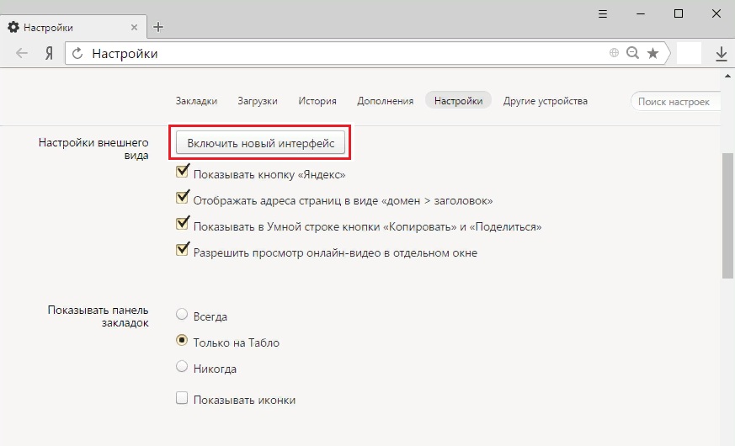Screen dimensions: 735x446
Task: Toggle "Отображать адреса страниц" checkbox
Action: (x=182, y=199)
